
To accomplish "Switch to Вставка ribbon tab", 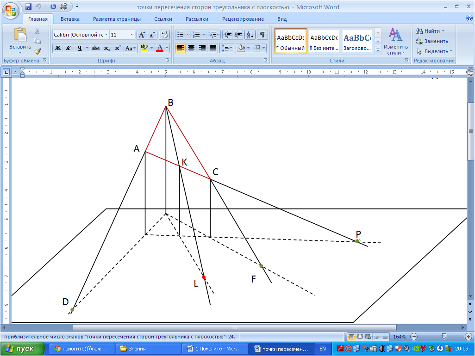I will 70,19.
